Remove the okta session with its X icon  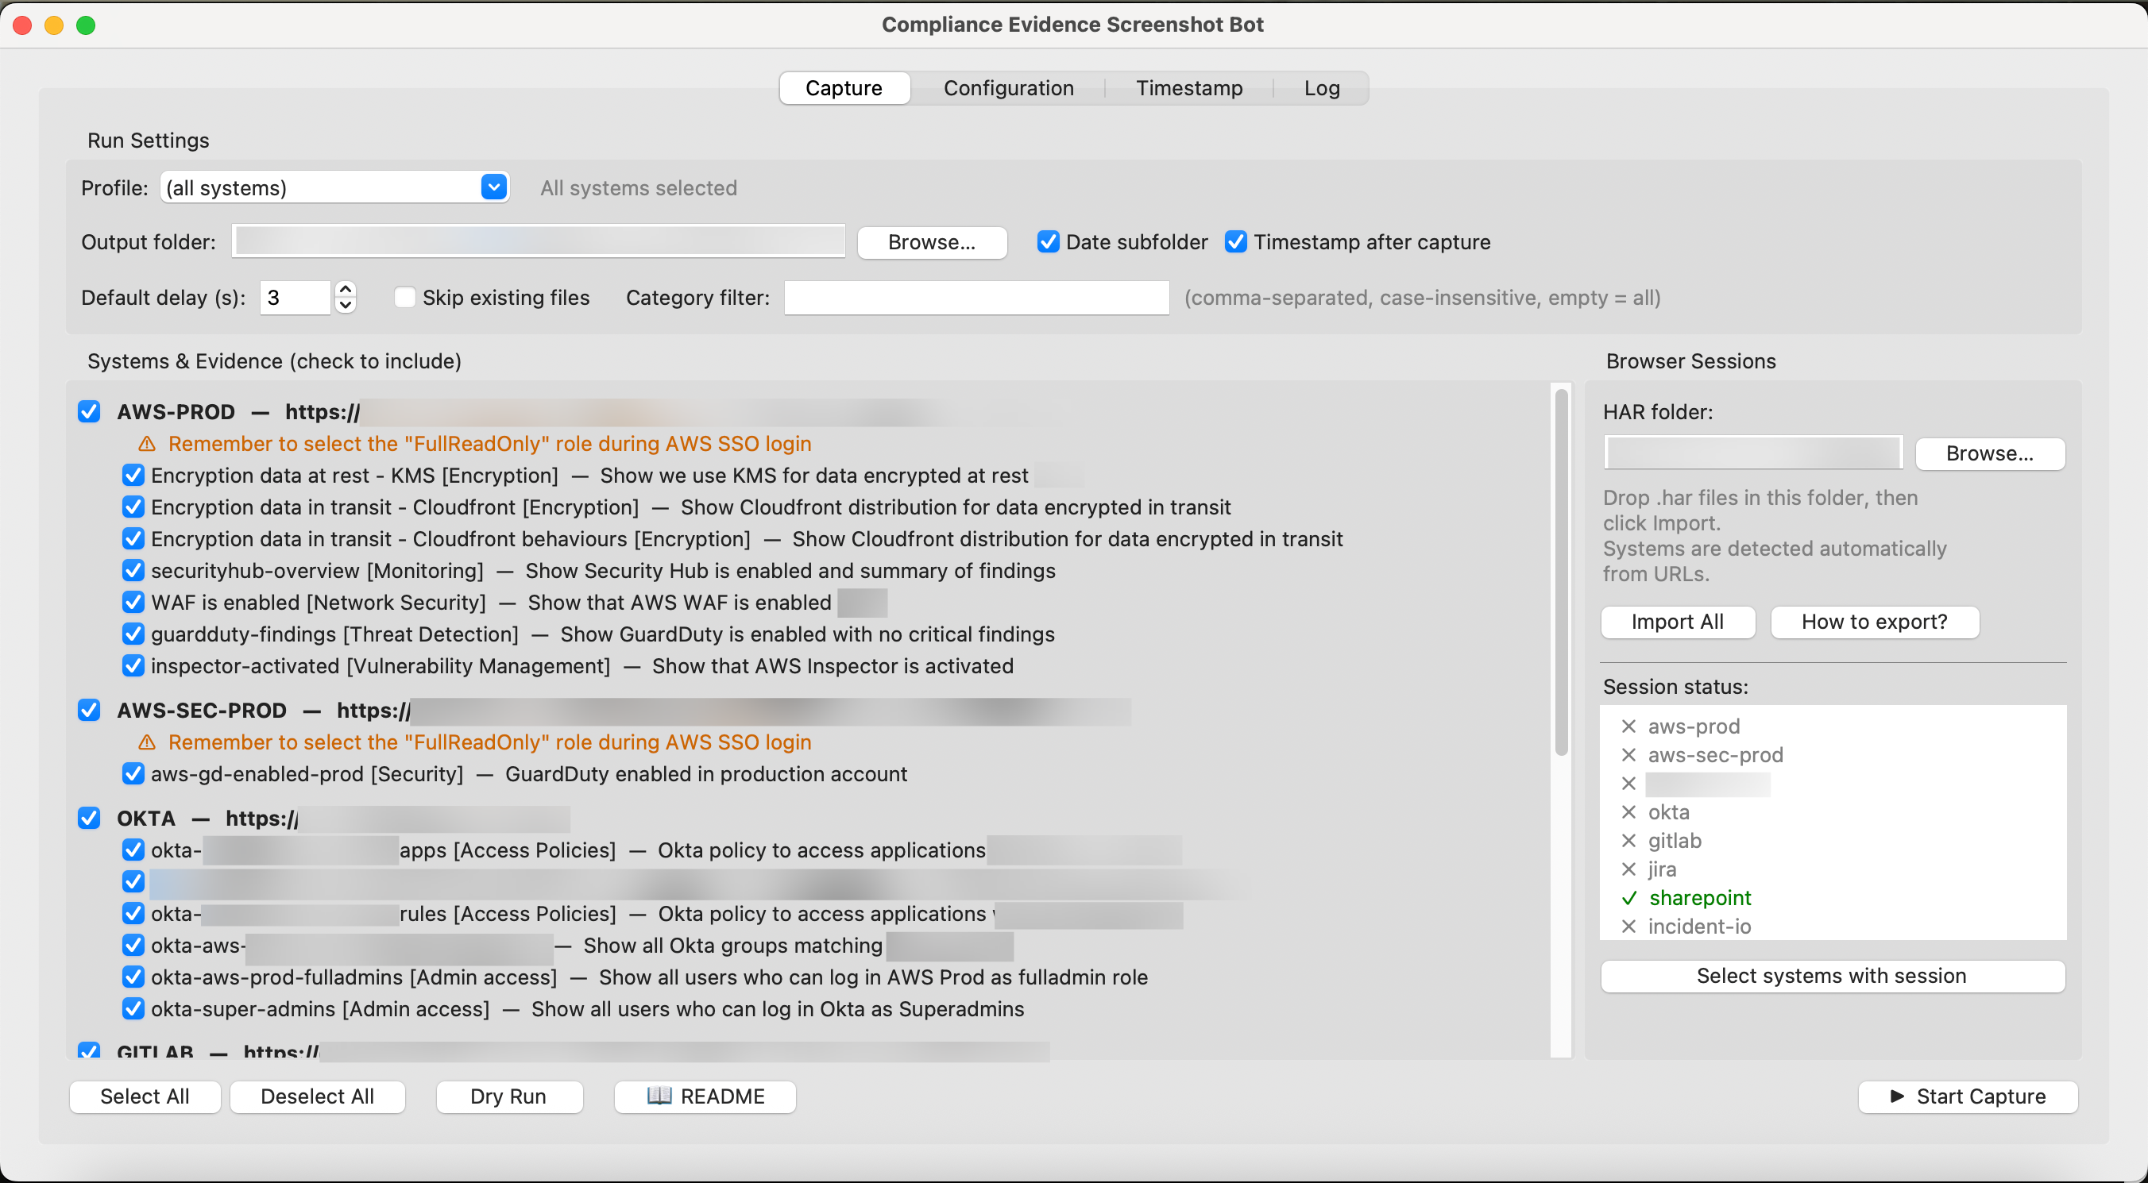[x=1628, y=812]
